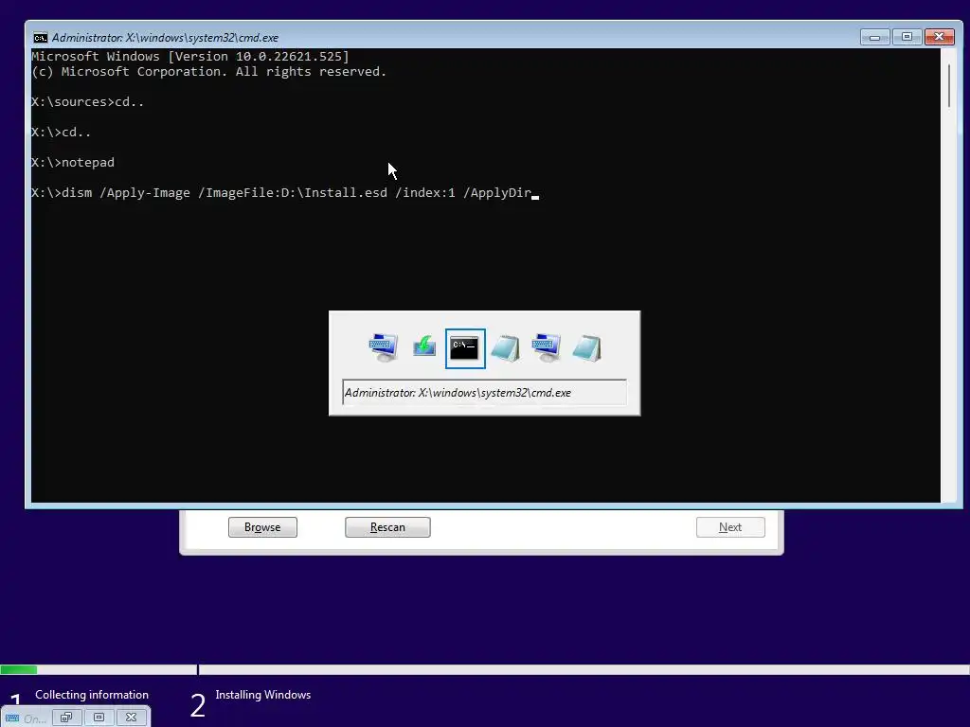
Task: Click the Next button in the setup dialog
Action: [x=730, y=527]
